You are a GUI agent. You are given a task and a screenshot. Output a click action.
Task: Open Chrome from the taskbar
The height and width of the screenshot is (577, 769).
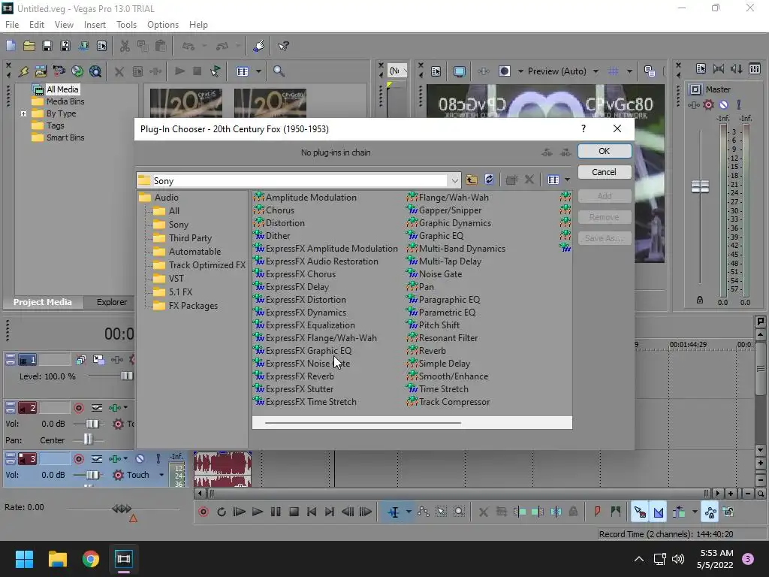coord(91,559)
